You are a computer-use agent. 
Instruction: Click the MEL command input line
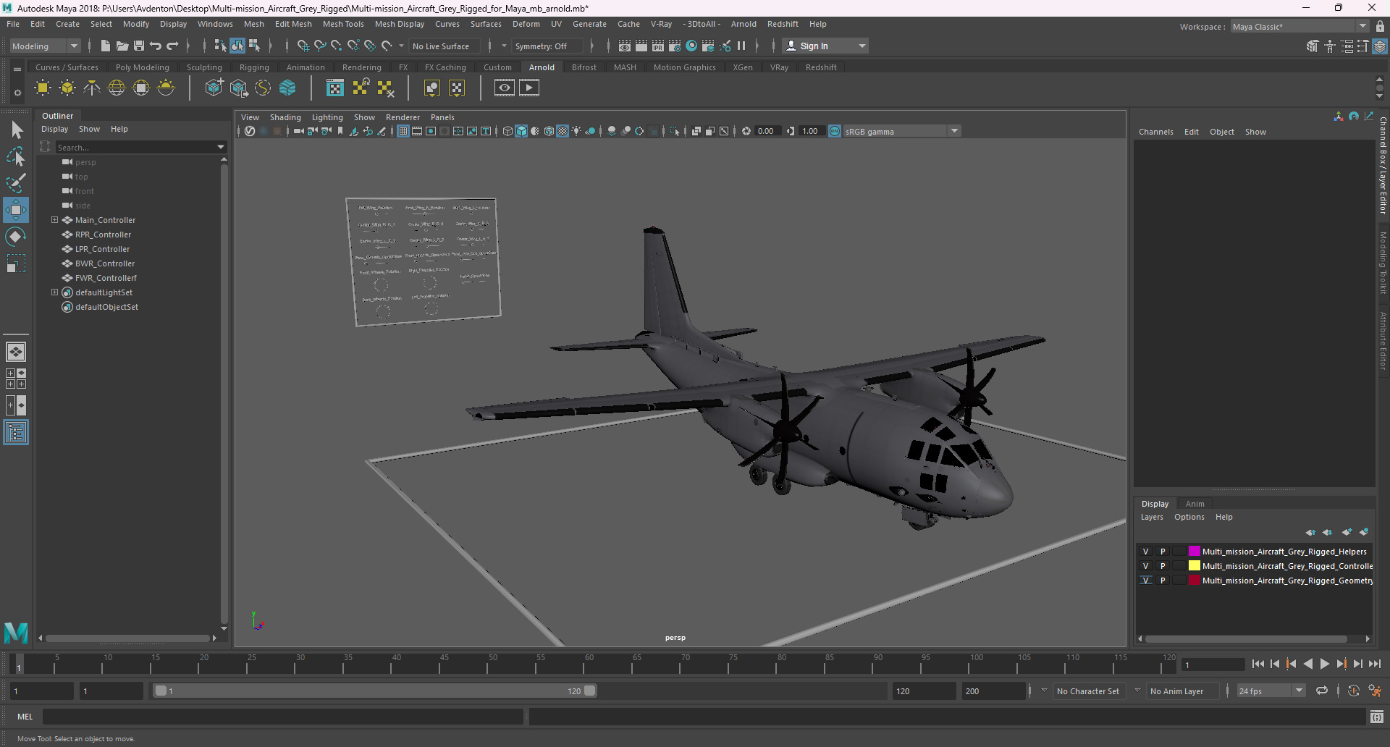coord(282,717)
